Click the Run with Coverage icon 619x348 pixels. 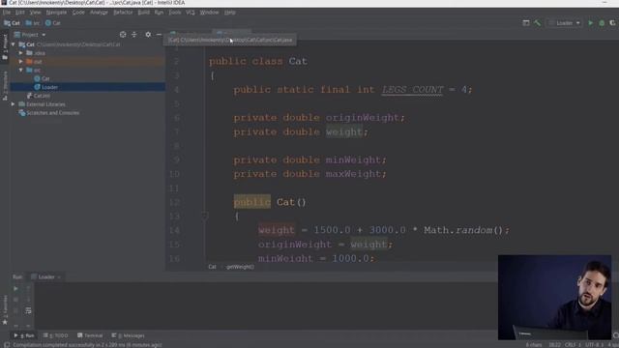point(612,23)
